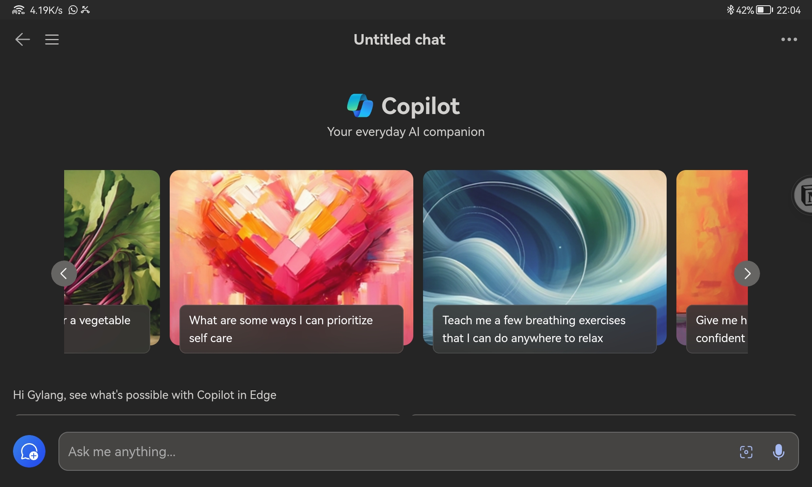Tap the image capture icon
The height and width of the screenshot is (487, 812).
[746, 452]
